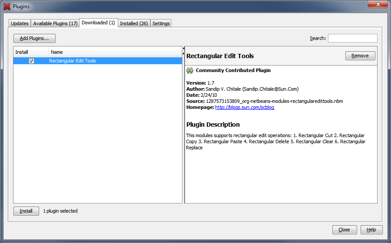Select the Downloaded (1) tab
This screenshot has width=391, height=243.
point(98,23)
